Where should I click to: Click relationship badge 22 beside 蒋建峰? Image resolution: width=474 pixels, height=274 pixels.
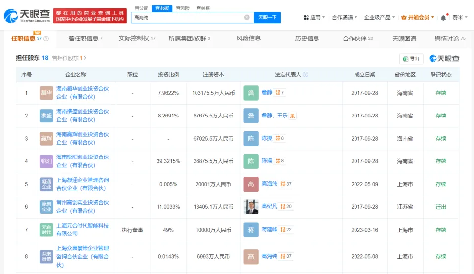pos(286,230)
